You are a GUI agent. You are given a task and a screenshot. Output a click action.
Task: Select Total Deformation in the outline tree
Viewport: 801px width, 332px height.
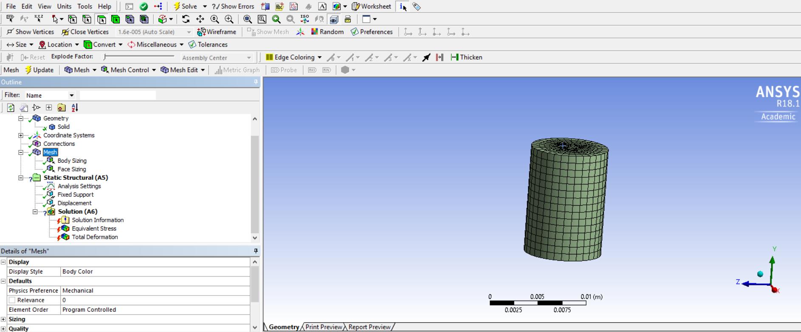[95, 237]
